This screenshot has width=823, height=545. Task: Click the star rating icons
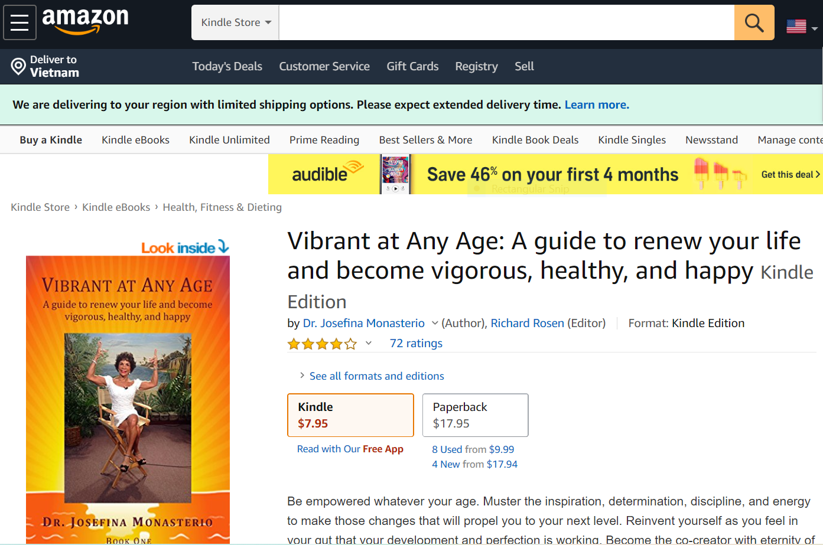click(x=322, y=344)
